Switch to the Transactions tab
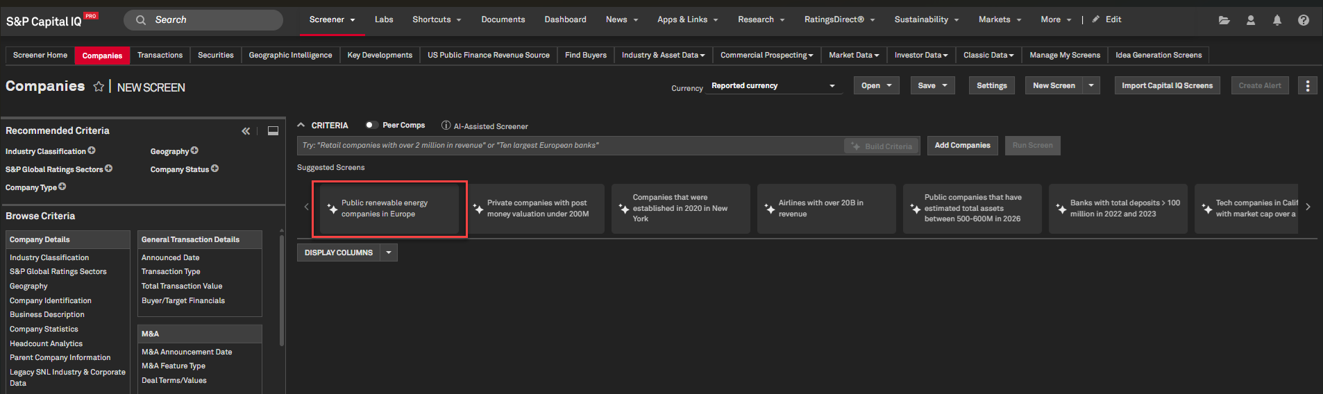 160,55
